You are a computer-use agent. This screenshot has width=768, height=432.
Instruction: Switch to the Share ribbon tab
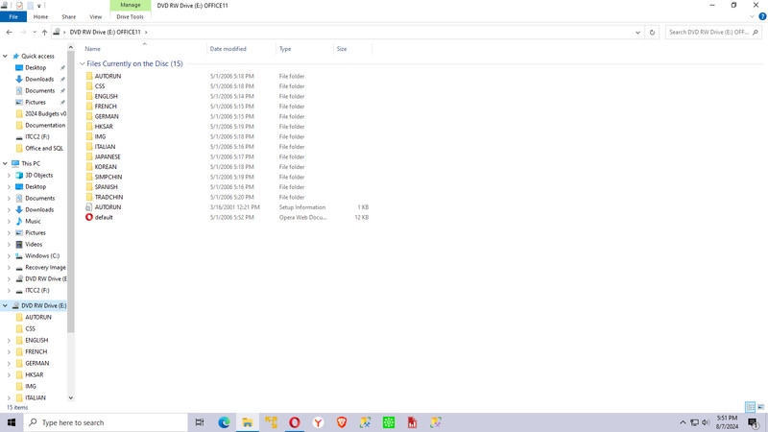click(68, 16)
